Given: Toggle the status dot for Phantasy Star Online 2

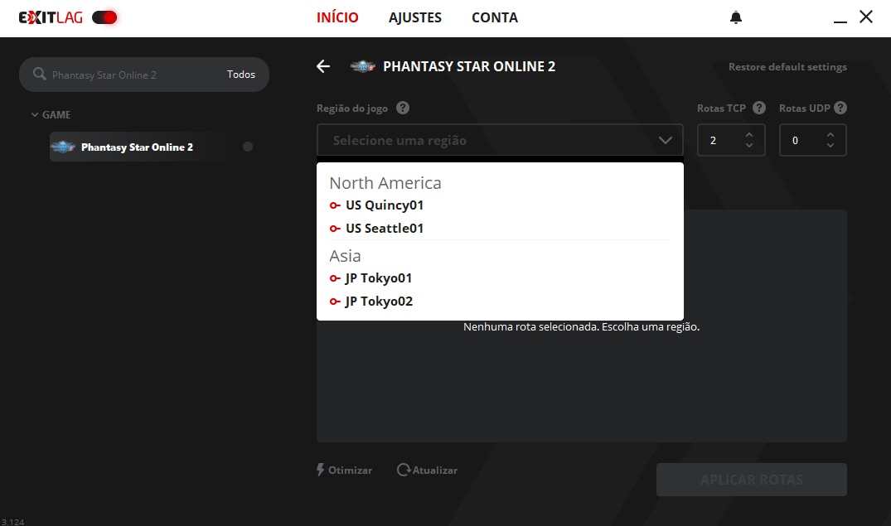Looking at the screenshot, I should point(248,147).
